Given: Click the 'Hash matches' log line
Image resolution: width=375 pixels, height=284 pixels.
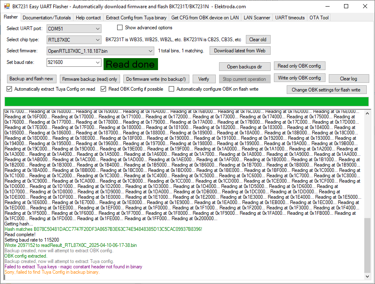Looking at the screenshot, I should pyautogui.click(x=103, y=229).
